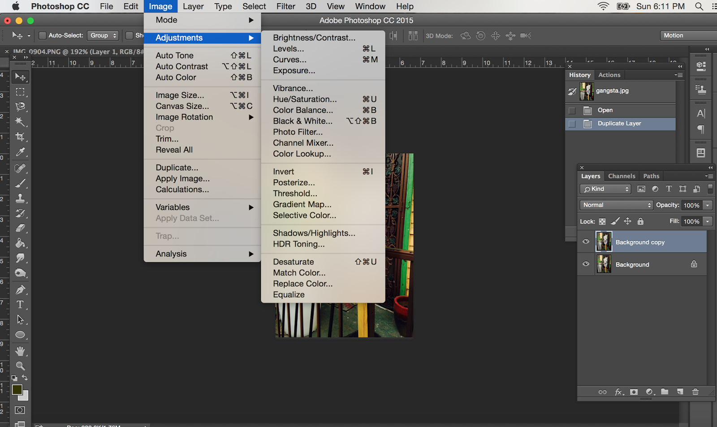The width and height of the screenshot is (717, 427).
Task: Choose Desaturate from Adjustments submenu
Action: point(323,262)
